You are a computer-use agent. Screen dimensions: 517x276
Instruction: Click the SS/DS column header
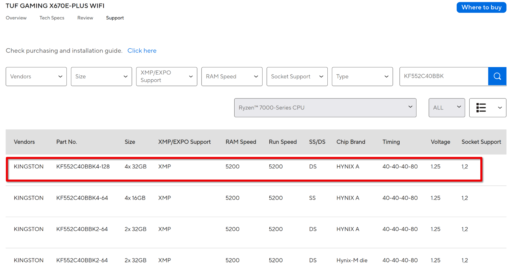click(317, 142)
